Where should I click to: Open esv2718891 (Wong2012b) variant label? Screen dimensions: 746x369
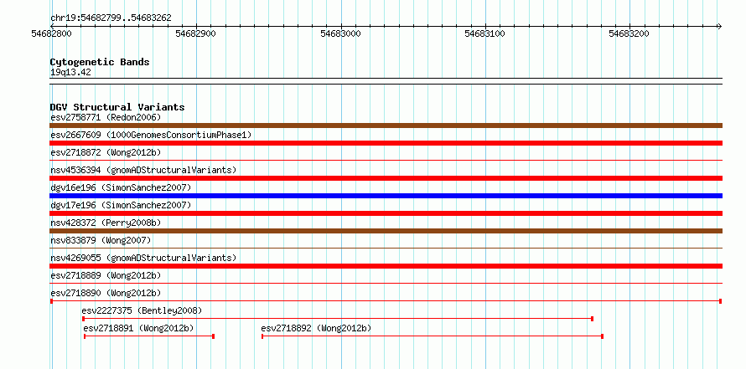[138, 328]
